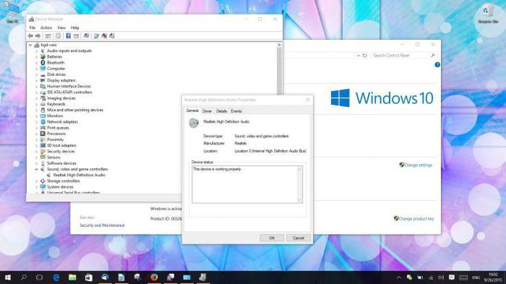This screenshot has width=506, height=284.
Task: Click the Forward arrow in Device Manager toolbar
Action: (x=38, y=36)
